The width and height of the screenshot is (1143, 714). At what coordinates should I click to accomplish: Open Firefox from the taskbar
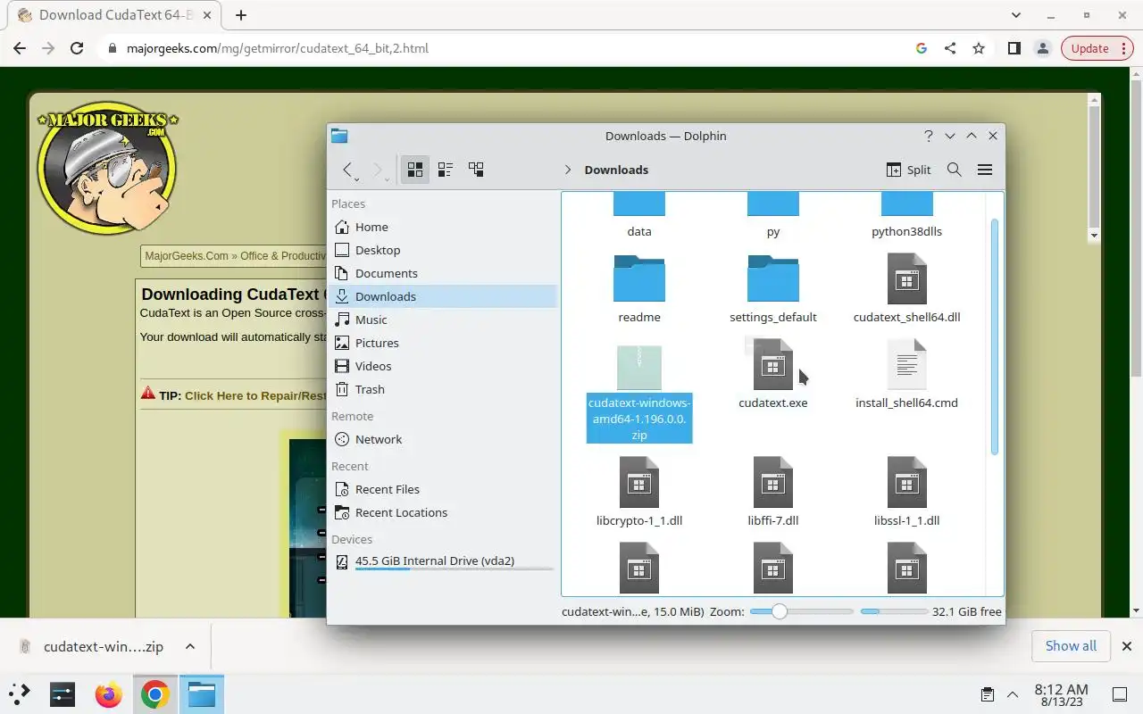(x=109, y=693)
